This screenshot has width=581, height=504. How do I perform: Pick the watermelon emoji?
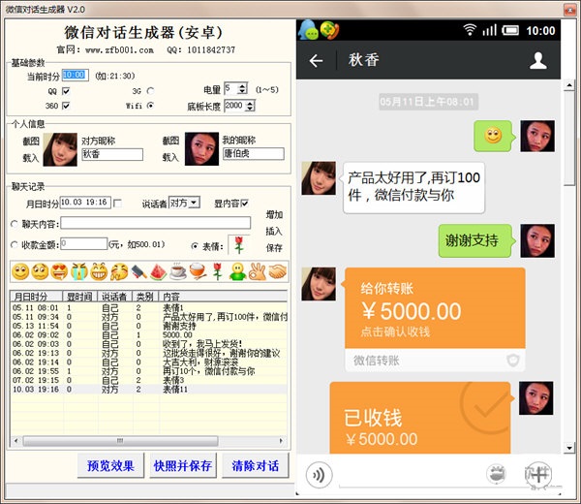(x=158, y=271)
